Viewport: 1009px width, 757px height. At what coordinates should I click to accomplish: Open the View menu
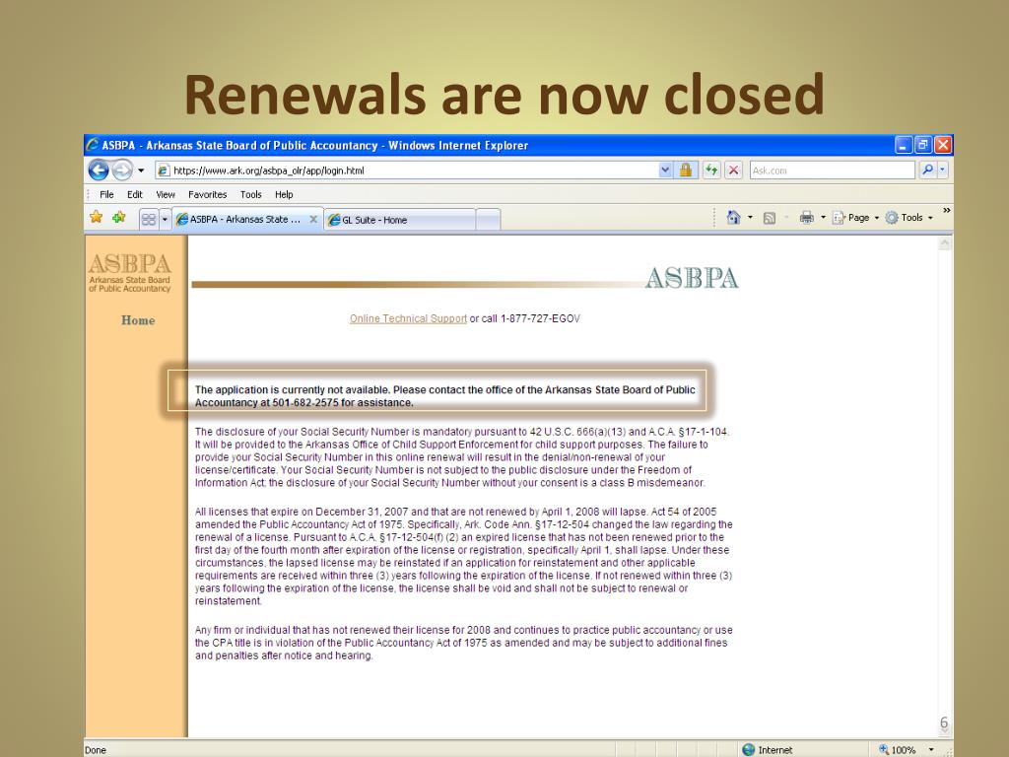(x=166, y=194)
